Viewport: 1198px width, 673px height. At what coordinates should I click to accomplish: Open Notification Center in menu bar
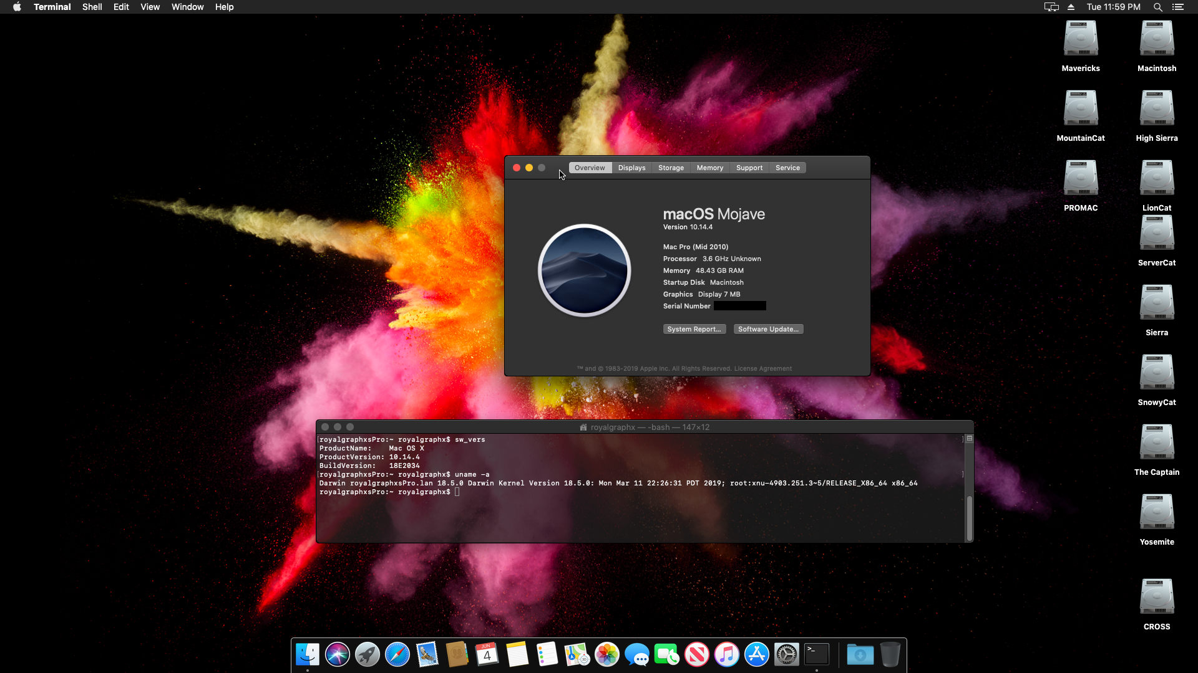click(1177, 7)
